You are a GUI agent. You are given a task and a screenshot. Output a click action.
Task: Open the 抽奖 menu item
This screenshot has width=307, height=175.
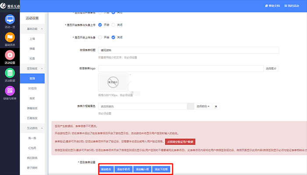[x=32, y=98]
